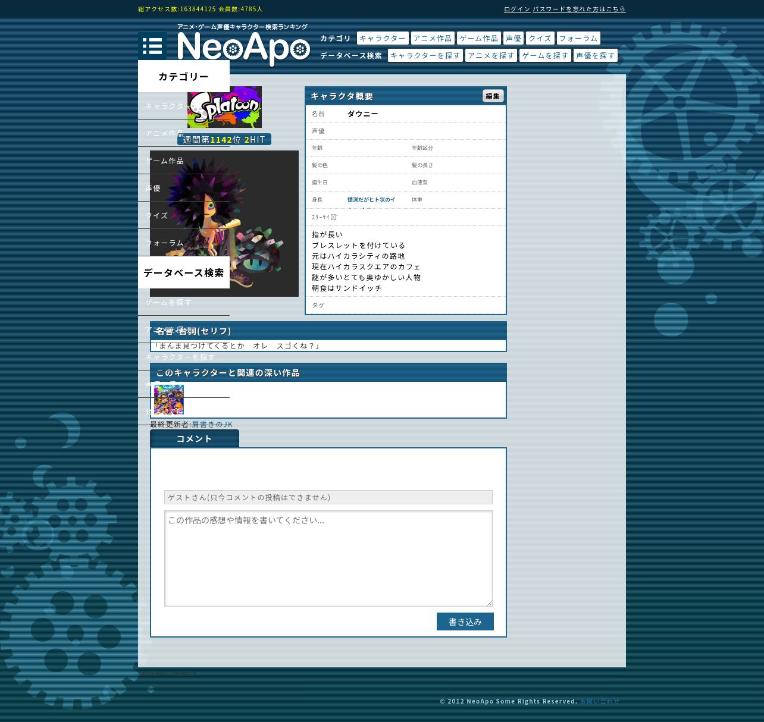This screenshot has height=722, width=764.
Task: Click the description line 指が長い
Action: [327, 234]
